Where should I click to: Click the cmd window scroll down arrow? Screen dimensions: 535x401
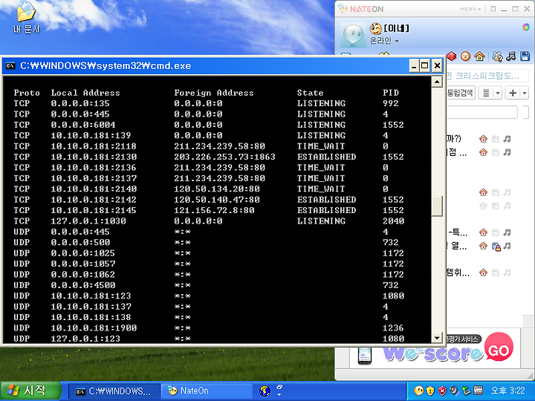coord(437,338)
